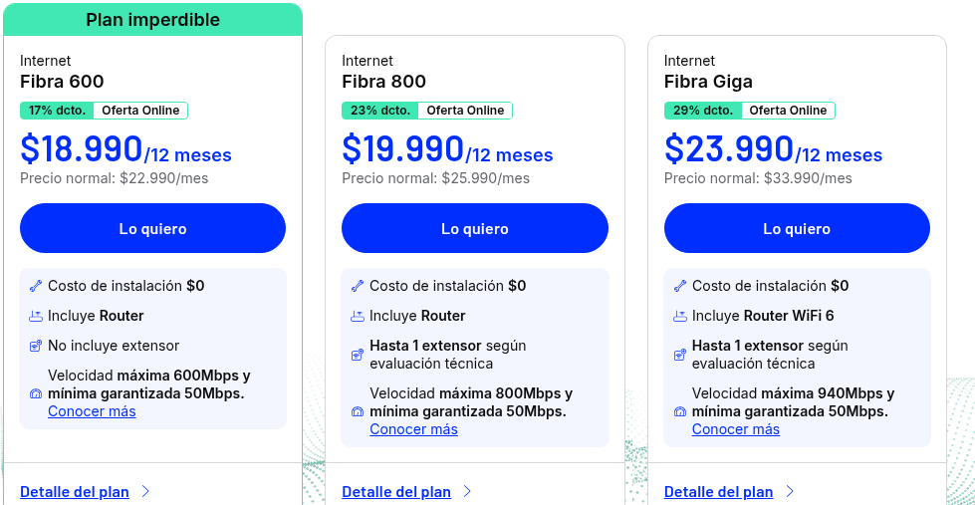Click the extender icon beside No incluye extensor
Image resolution: width=975 pixels, height=505 pixels.
pyautogui.click(x=36, y=346)
